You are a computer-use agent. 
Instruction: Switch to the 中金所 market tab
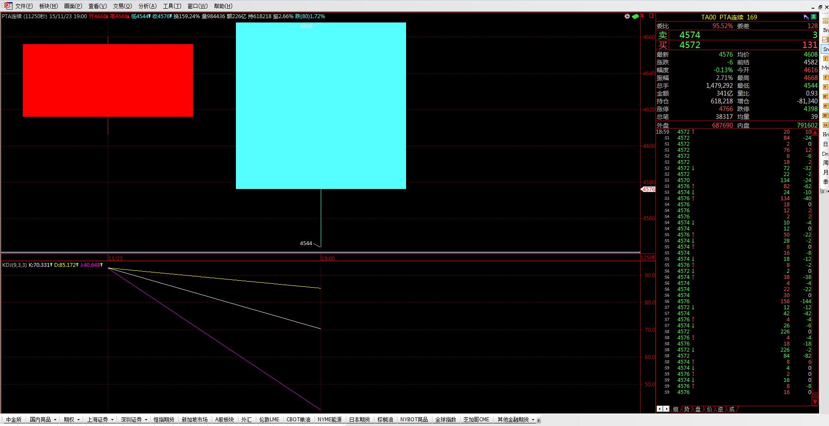pyautogui.click(x=14, y=420)
